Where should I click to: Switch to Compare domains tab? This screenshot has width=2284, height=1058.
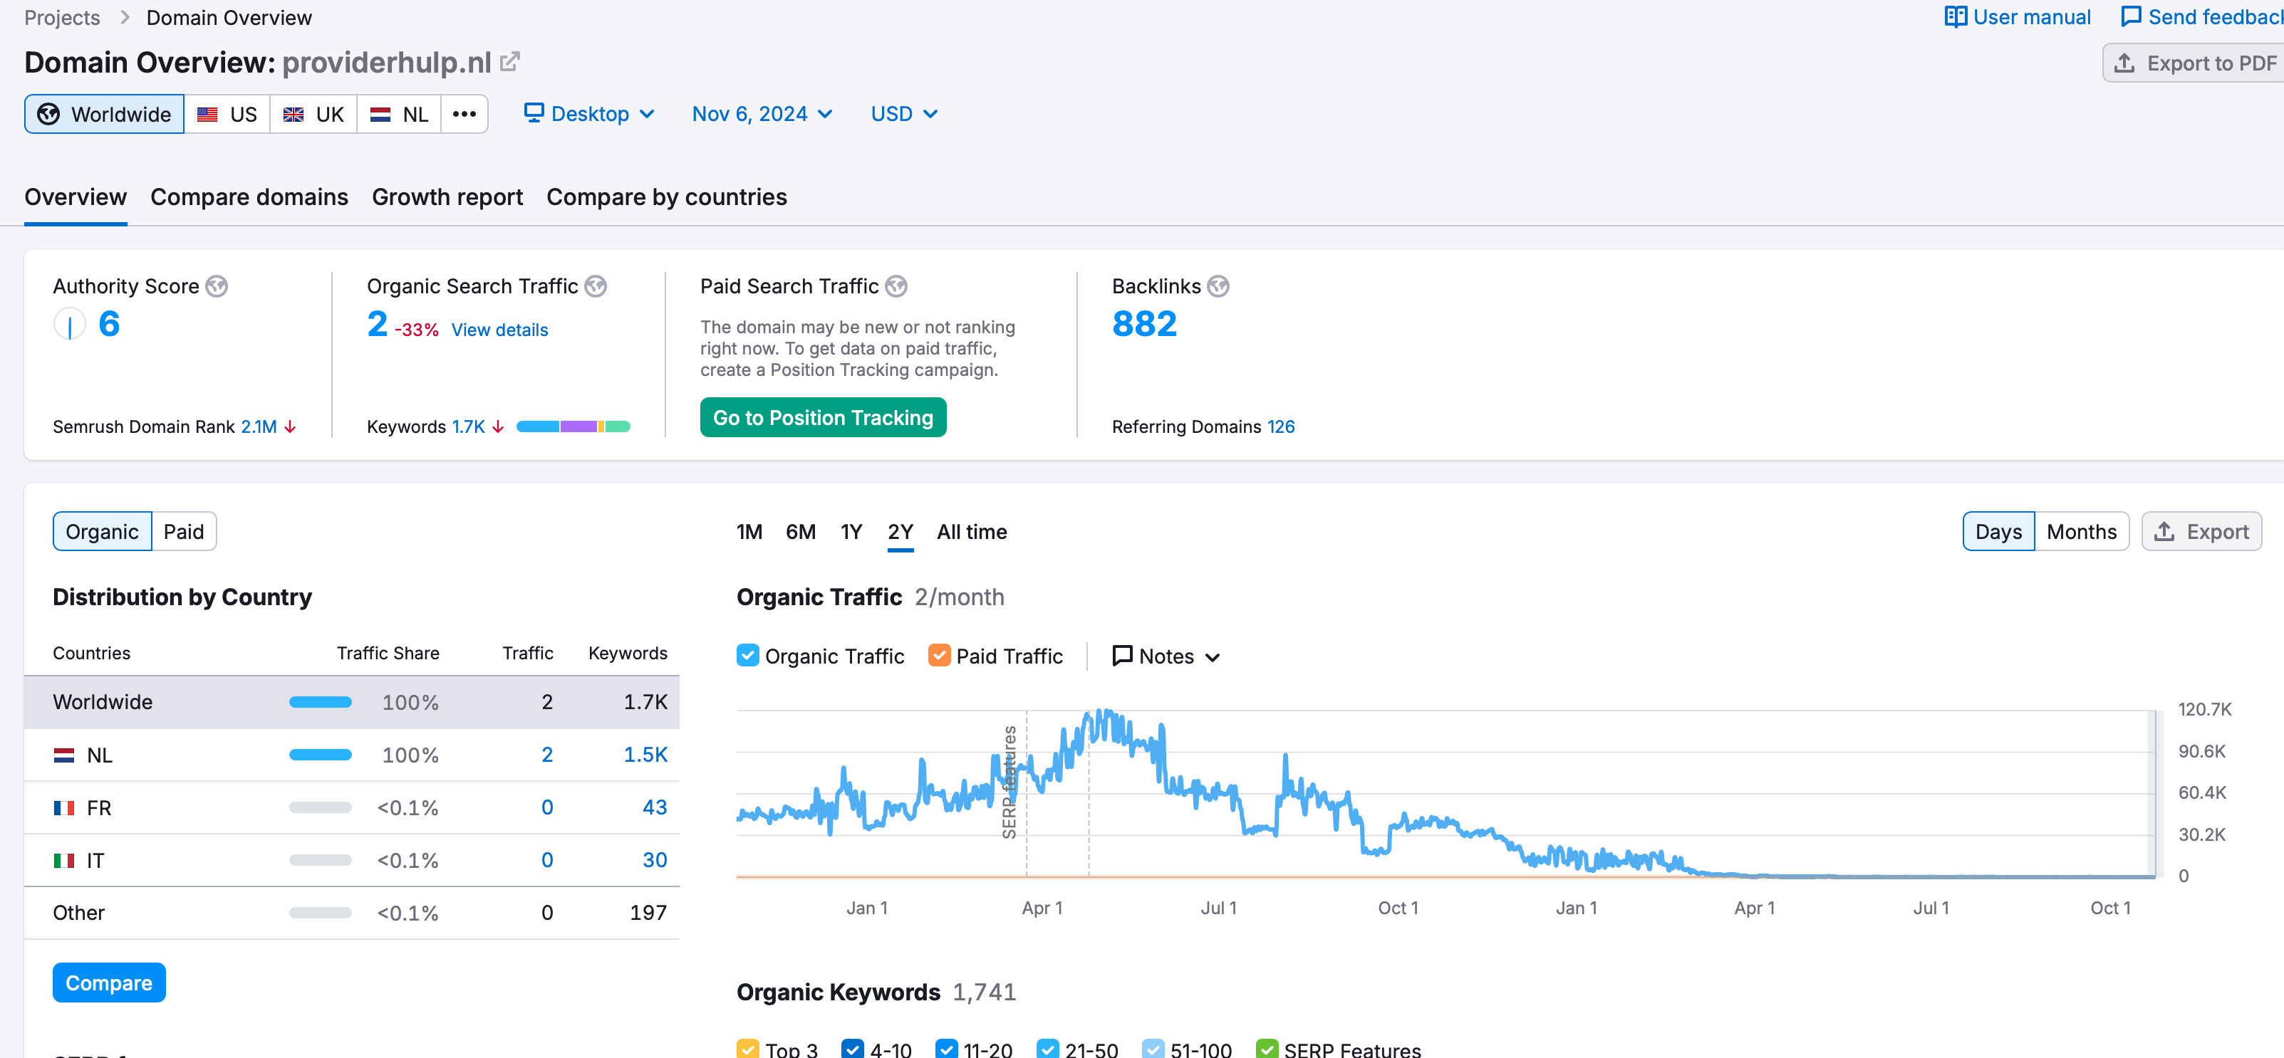(x=249, y=197)
